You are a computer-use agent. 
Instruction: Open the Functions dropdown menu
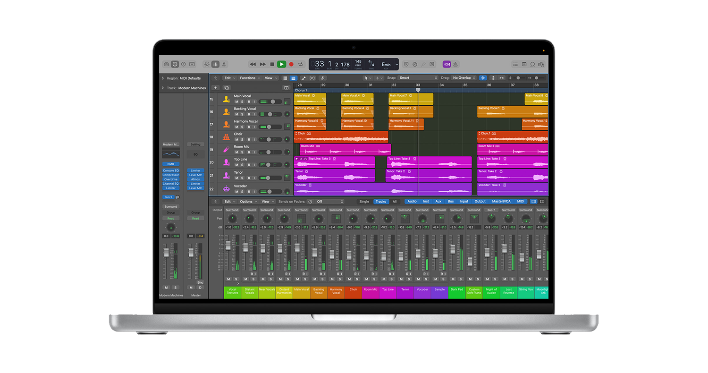249,78
